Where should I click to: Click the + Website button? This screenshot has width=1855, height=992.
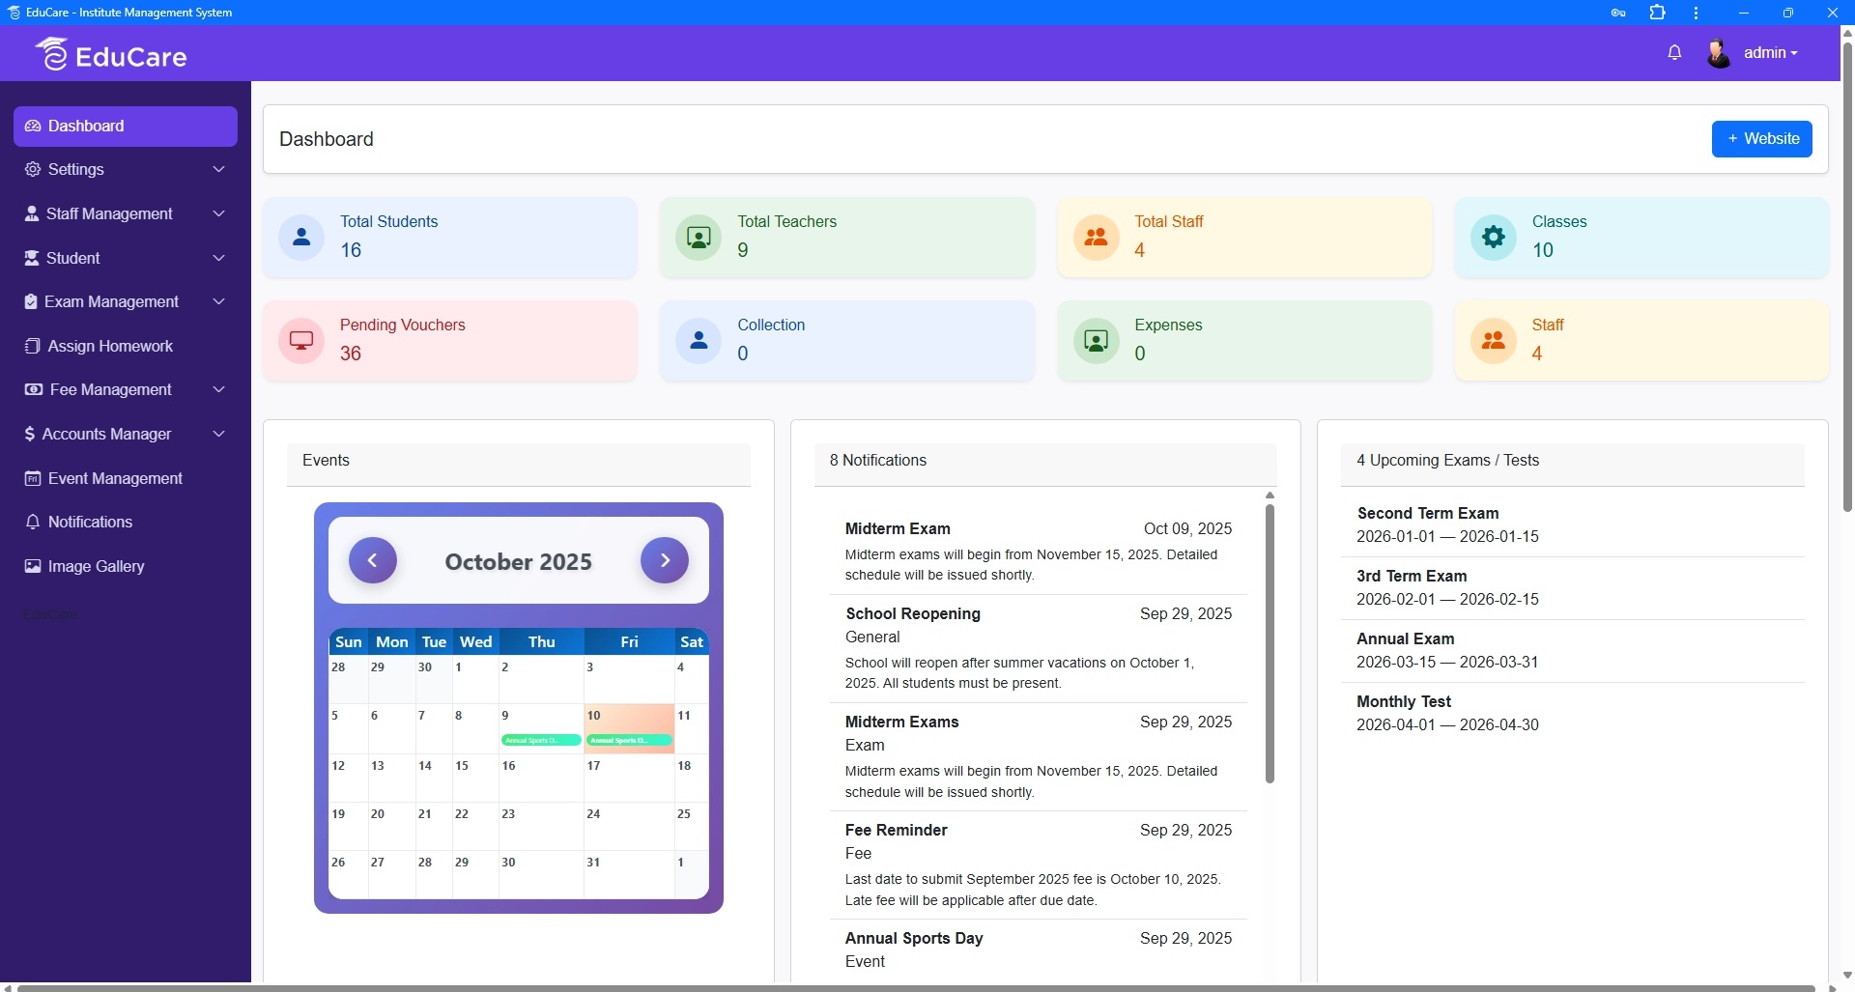coord(1761,138)
